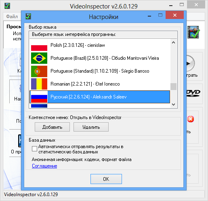Select Polish [2.3.0.126] language row
Viewport: 208px width, 201px height.
[100, 45]
